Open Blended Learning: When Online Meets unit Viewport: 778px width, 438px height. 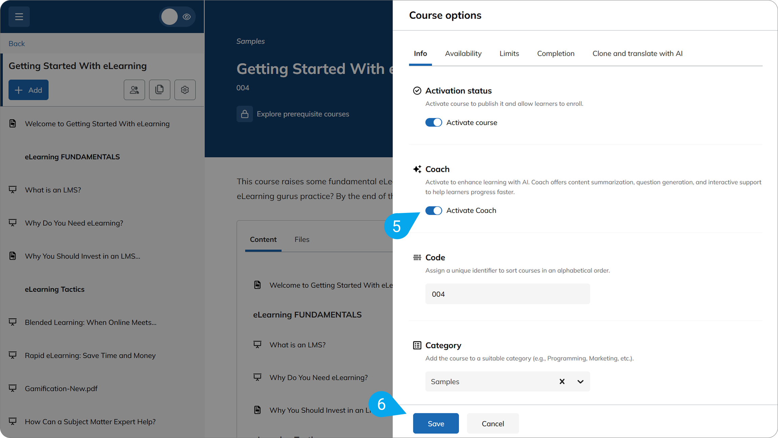click(91, 322)
